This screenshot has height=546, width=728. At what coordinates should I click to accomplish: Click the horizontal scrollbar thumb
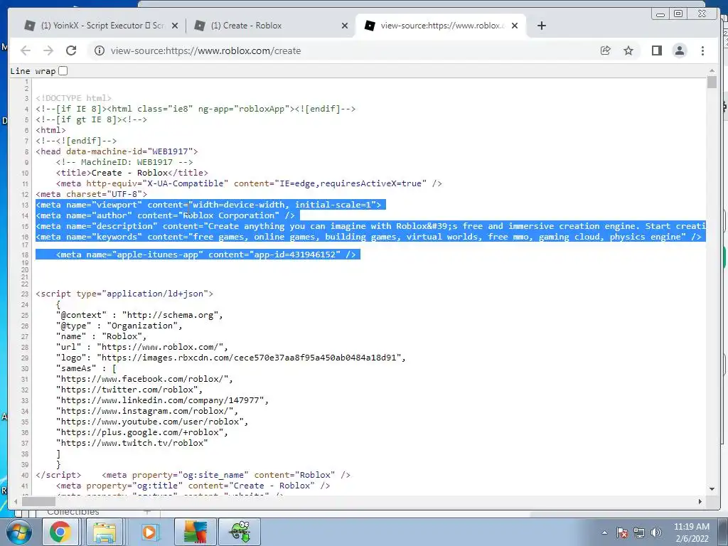tap(39, 501)
